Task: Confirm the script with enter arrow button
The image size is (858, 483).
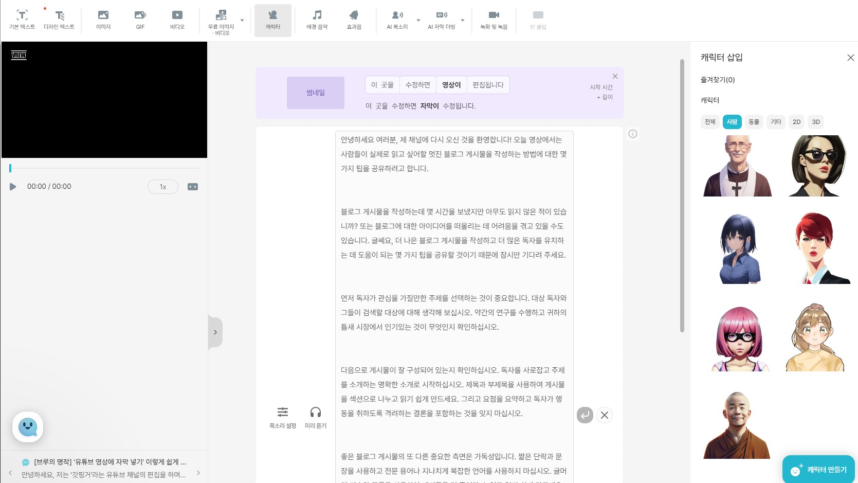Action: coord(585,415)
